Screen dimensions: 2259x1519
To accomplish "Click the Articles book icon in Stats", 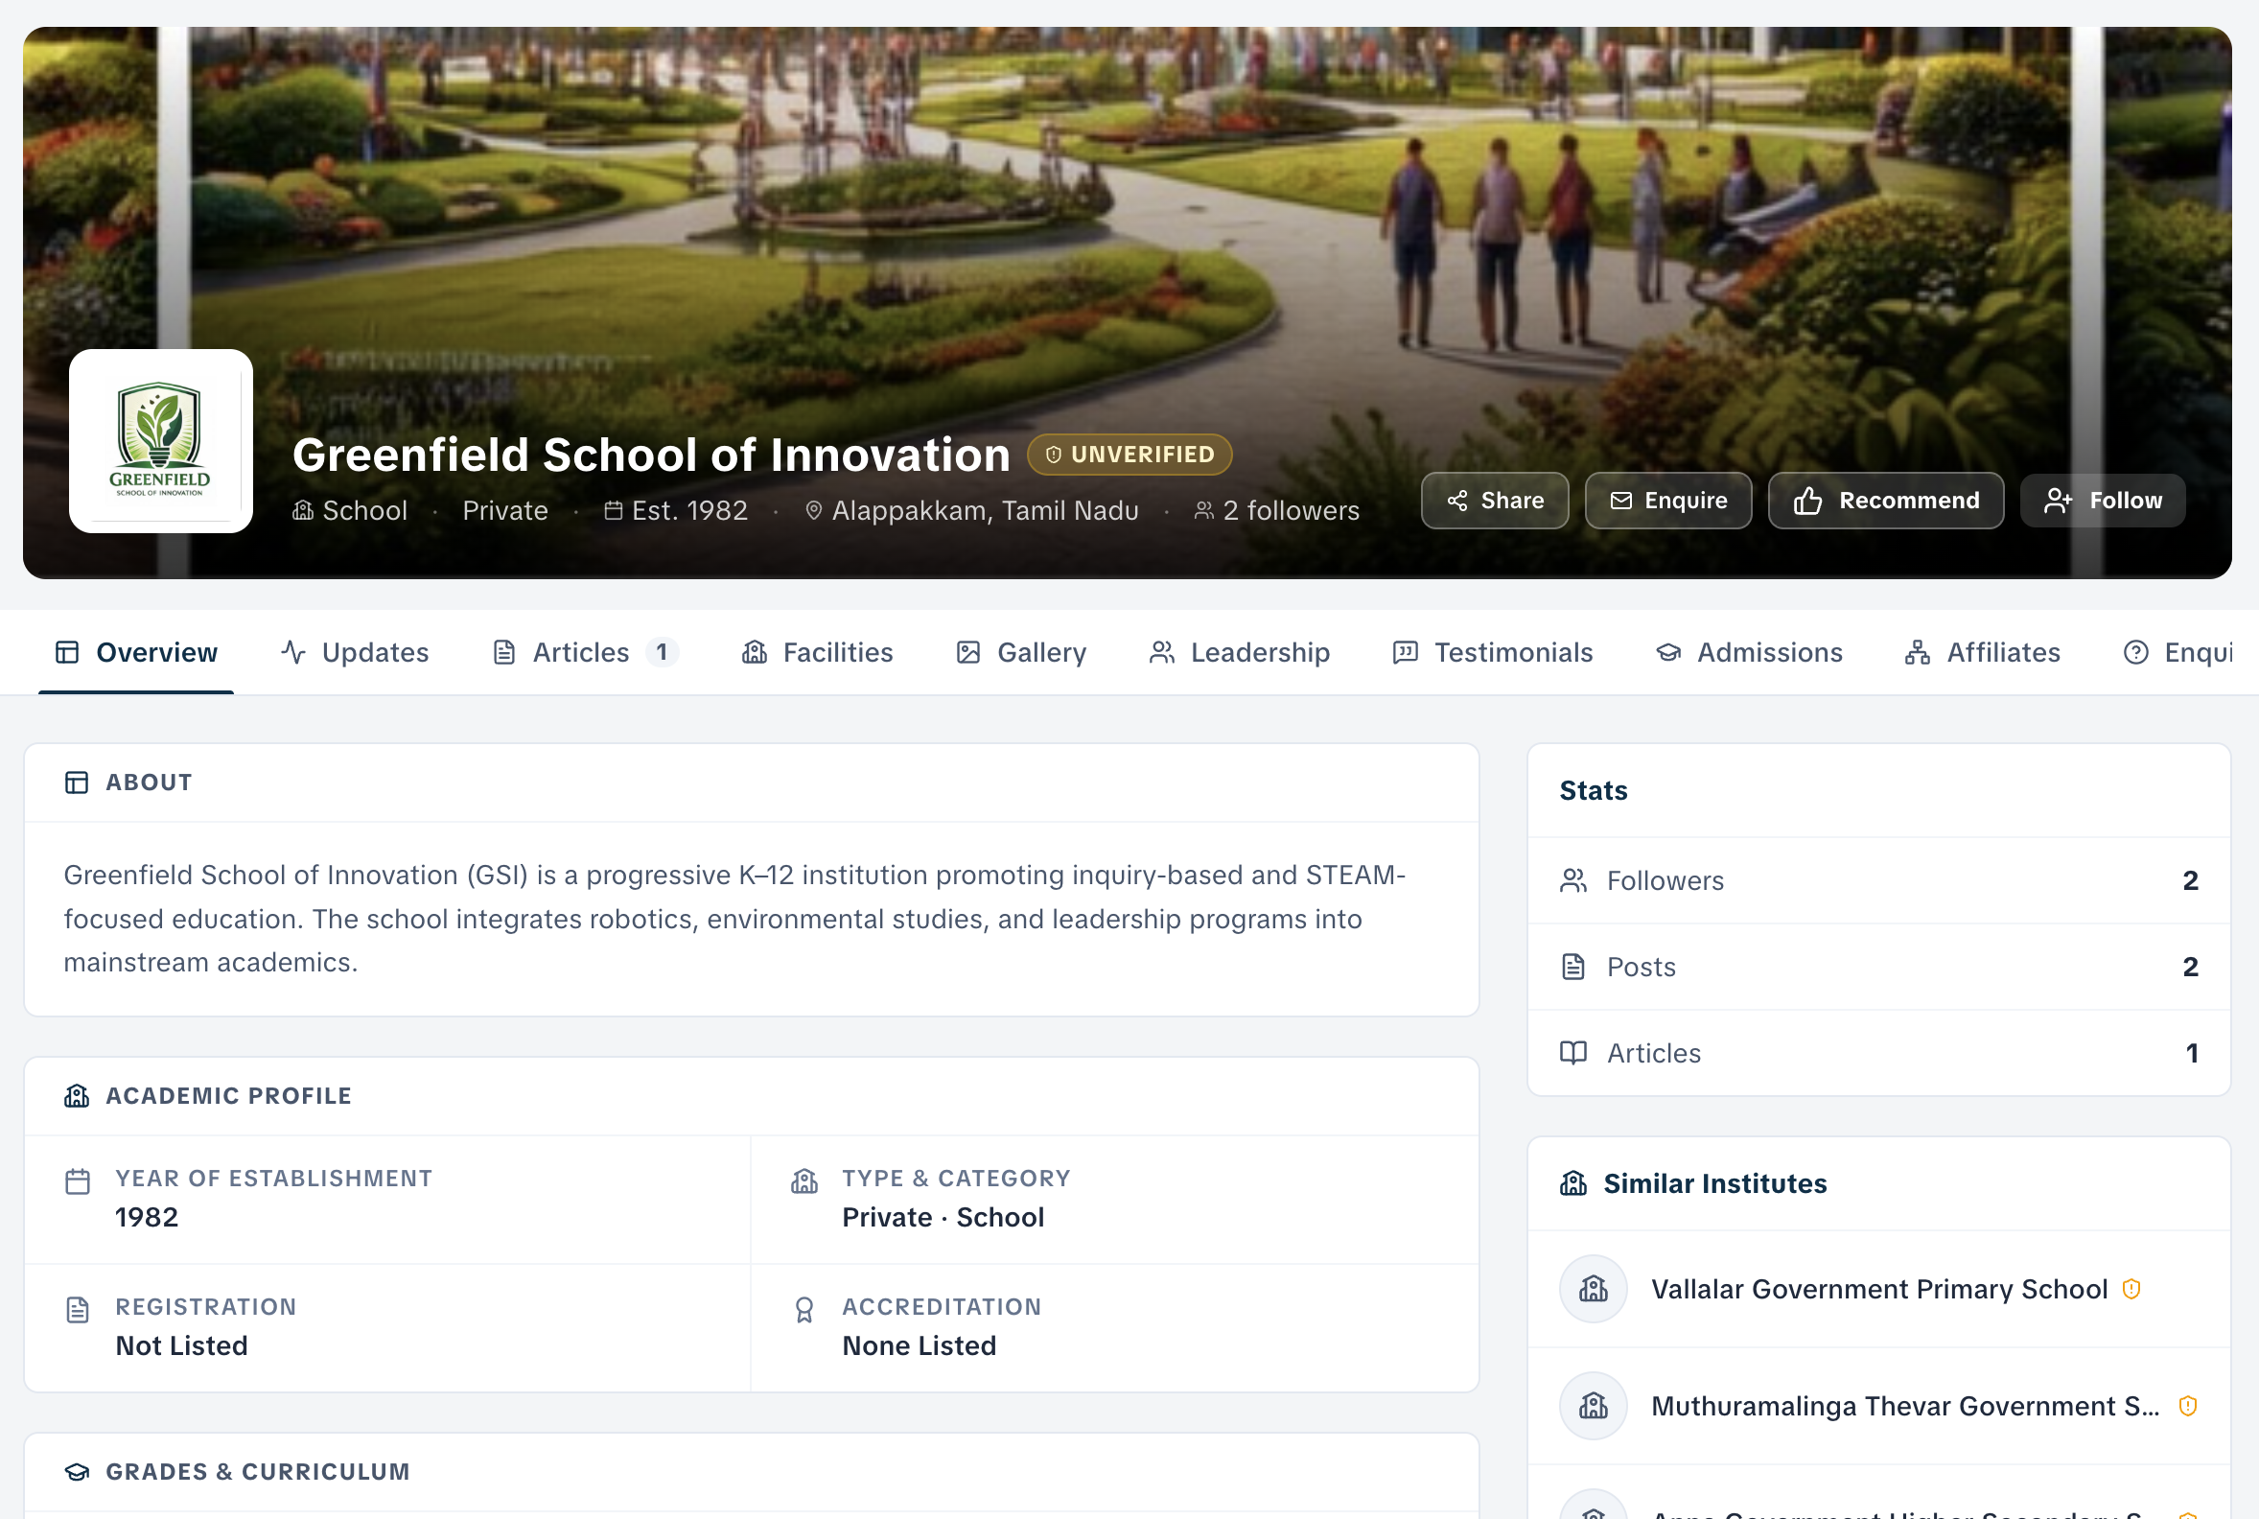I will [1573, 1053].
